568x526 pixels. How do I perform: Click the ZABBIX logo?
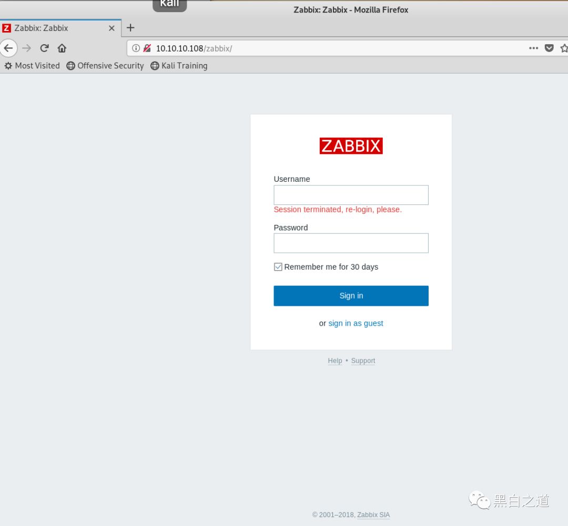tap(351, 146)
